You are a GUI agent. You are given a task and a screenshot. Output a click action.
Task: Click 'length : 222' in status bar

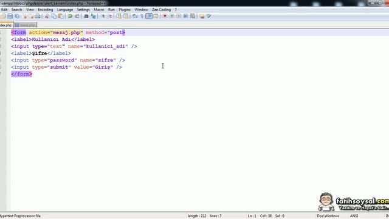click(197, 216)
